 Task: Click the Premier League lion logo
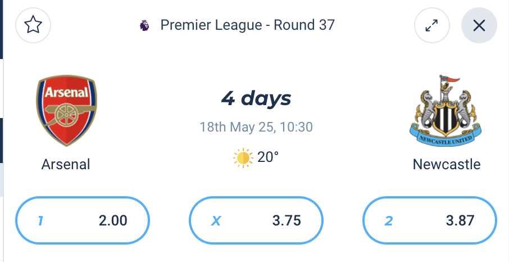(x=144, y=25)
